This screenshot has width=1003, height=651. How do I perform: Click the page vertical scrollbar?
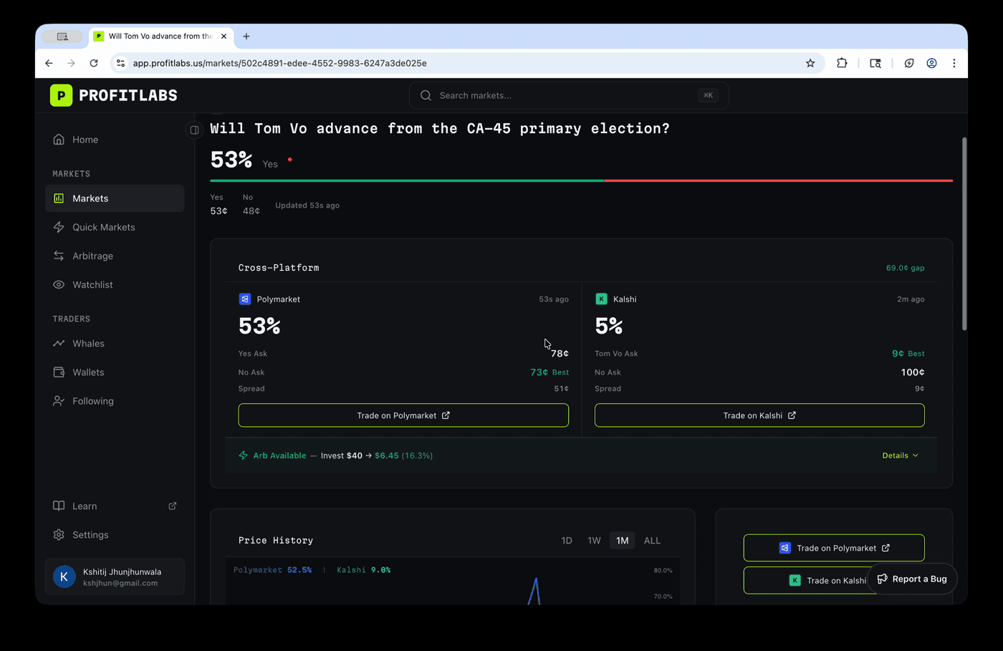click(964, 233)
